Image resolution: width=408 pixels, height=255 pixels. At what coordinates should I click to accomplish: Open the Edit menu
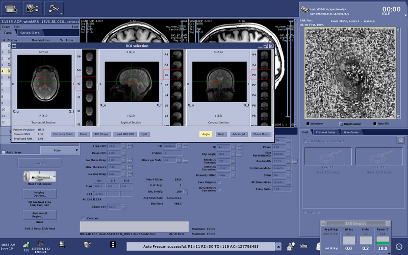coord(17,27)
